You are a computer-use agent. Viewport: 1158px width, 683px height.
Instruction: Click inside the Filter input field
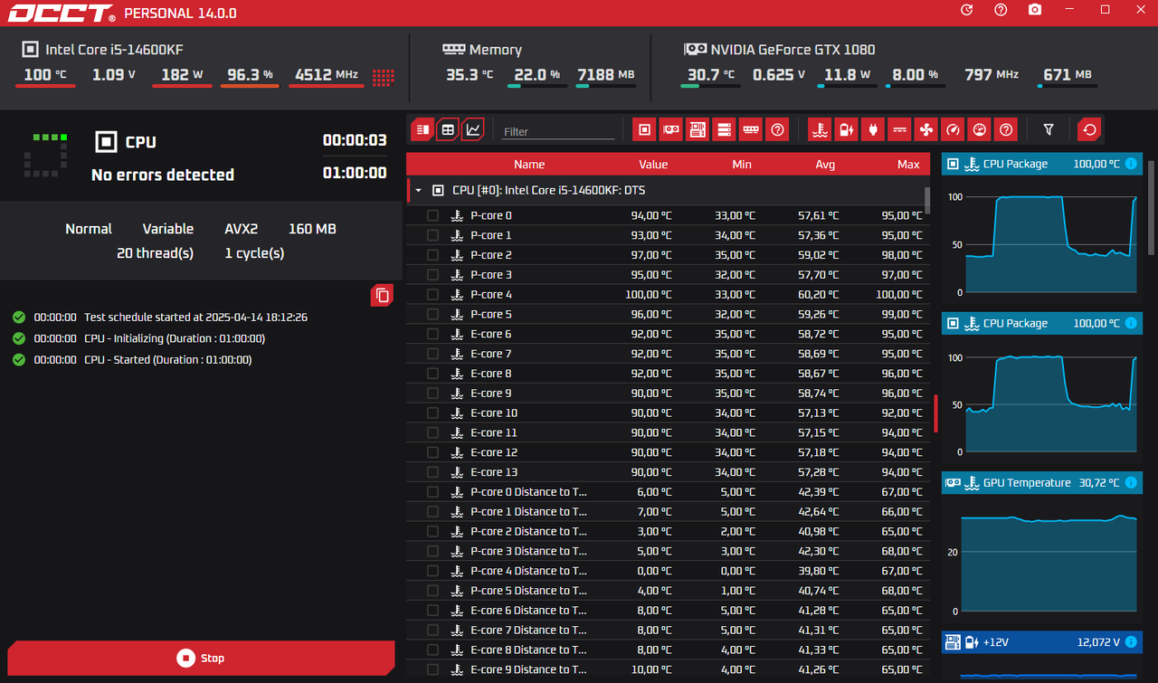pos(556,130)
